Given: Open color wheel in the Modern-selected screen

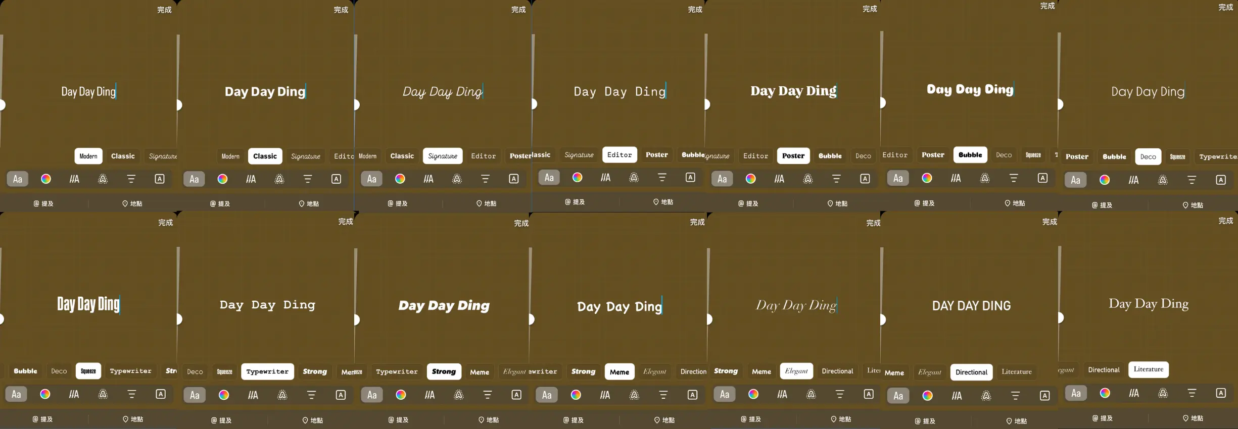Looking at the screenshot, I should tap(45, 179).
